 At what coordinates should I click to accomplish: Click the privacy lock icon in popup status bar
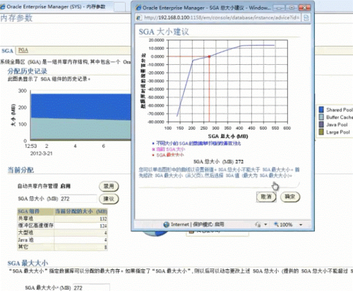click(x=258, y=225)
